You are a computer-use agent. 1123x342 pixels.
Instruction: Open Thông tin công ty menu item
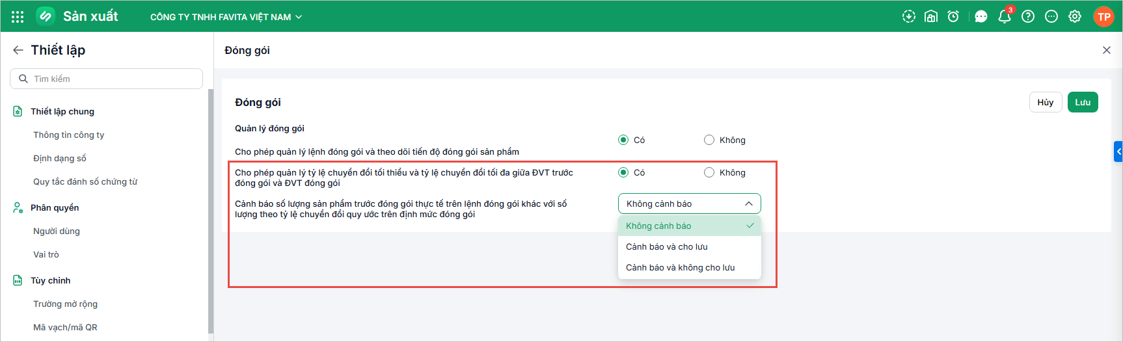click(69, 135)
